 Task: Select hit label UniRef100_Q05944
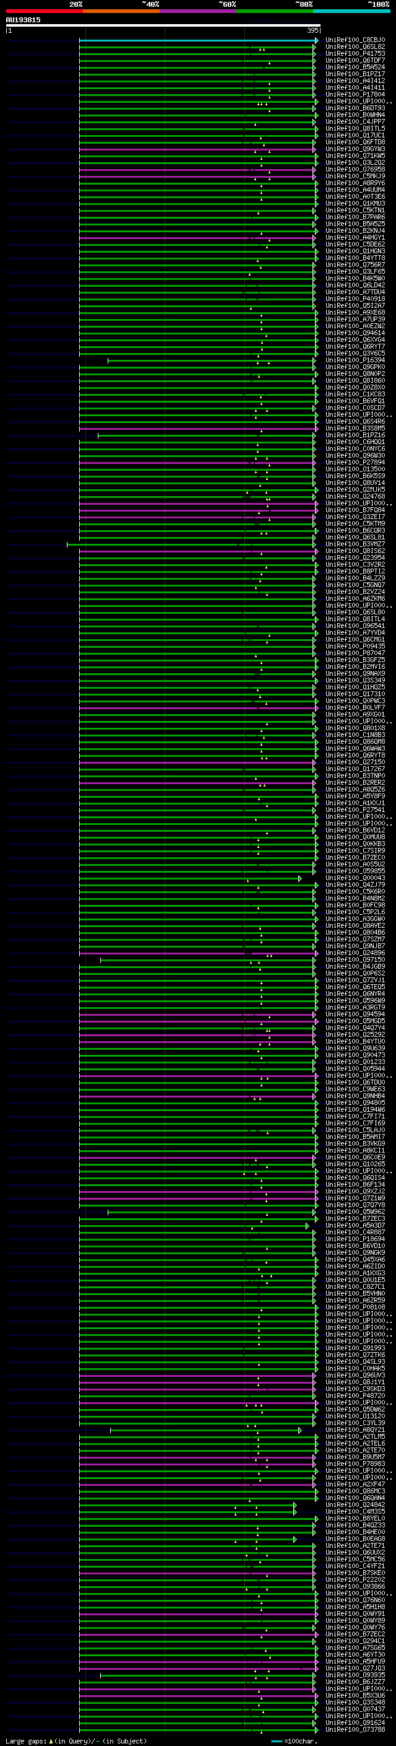coord(355,1069)
